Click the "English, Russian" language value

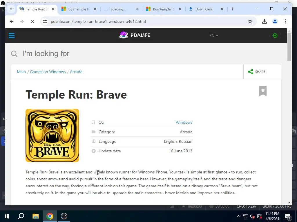[178, 141]
